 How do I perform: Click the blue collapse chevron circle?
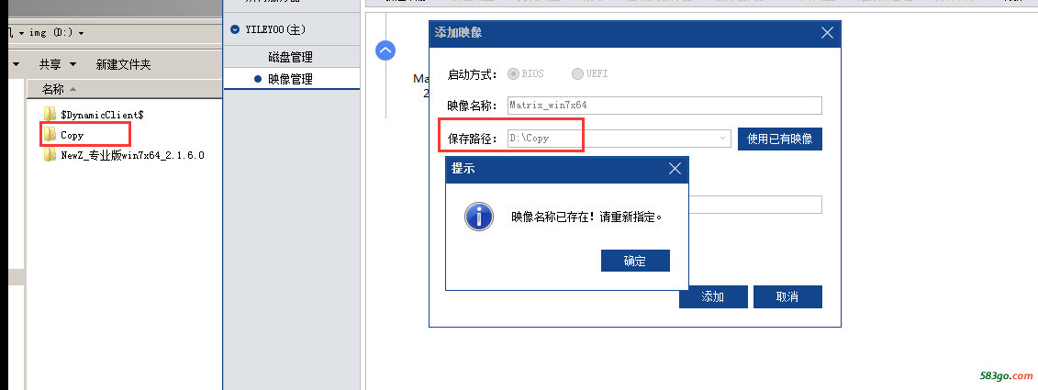pos(386,50)
